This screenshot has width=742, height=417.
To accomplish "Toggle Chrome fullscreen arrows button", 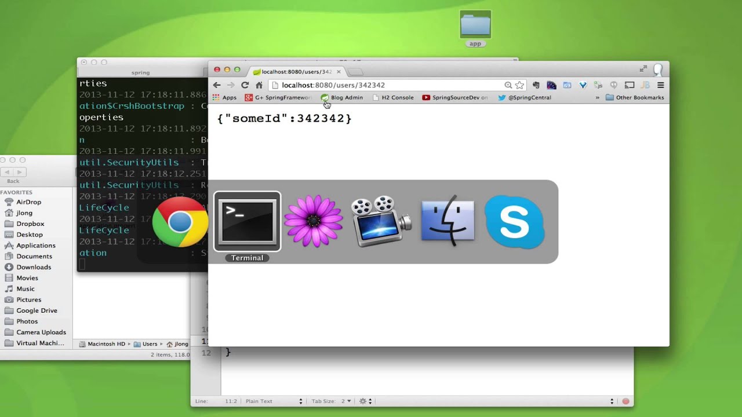I will [643, 69].
